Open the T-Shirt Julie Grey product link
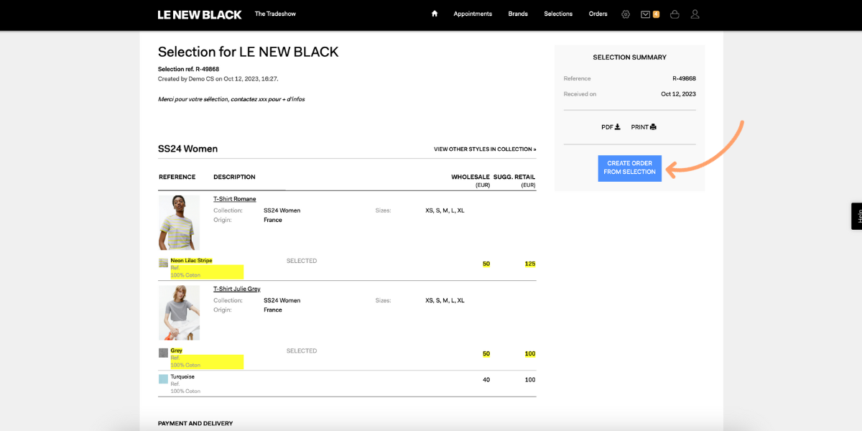The width and height of the screenshot is (862, 431). coord(237,289)
